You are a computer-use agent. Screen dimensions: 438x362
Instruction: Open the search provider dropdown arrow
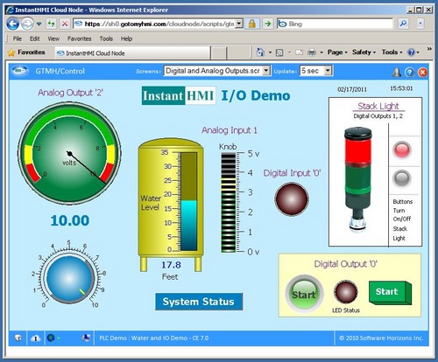click(420, 24)
